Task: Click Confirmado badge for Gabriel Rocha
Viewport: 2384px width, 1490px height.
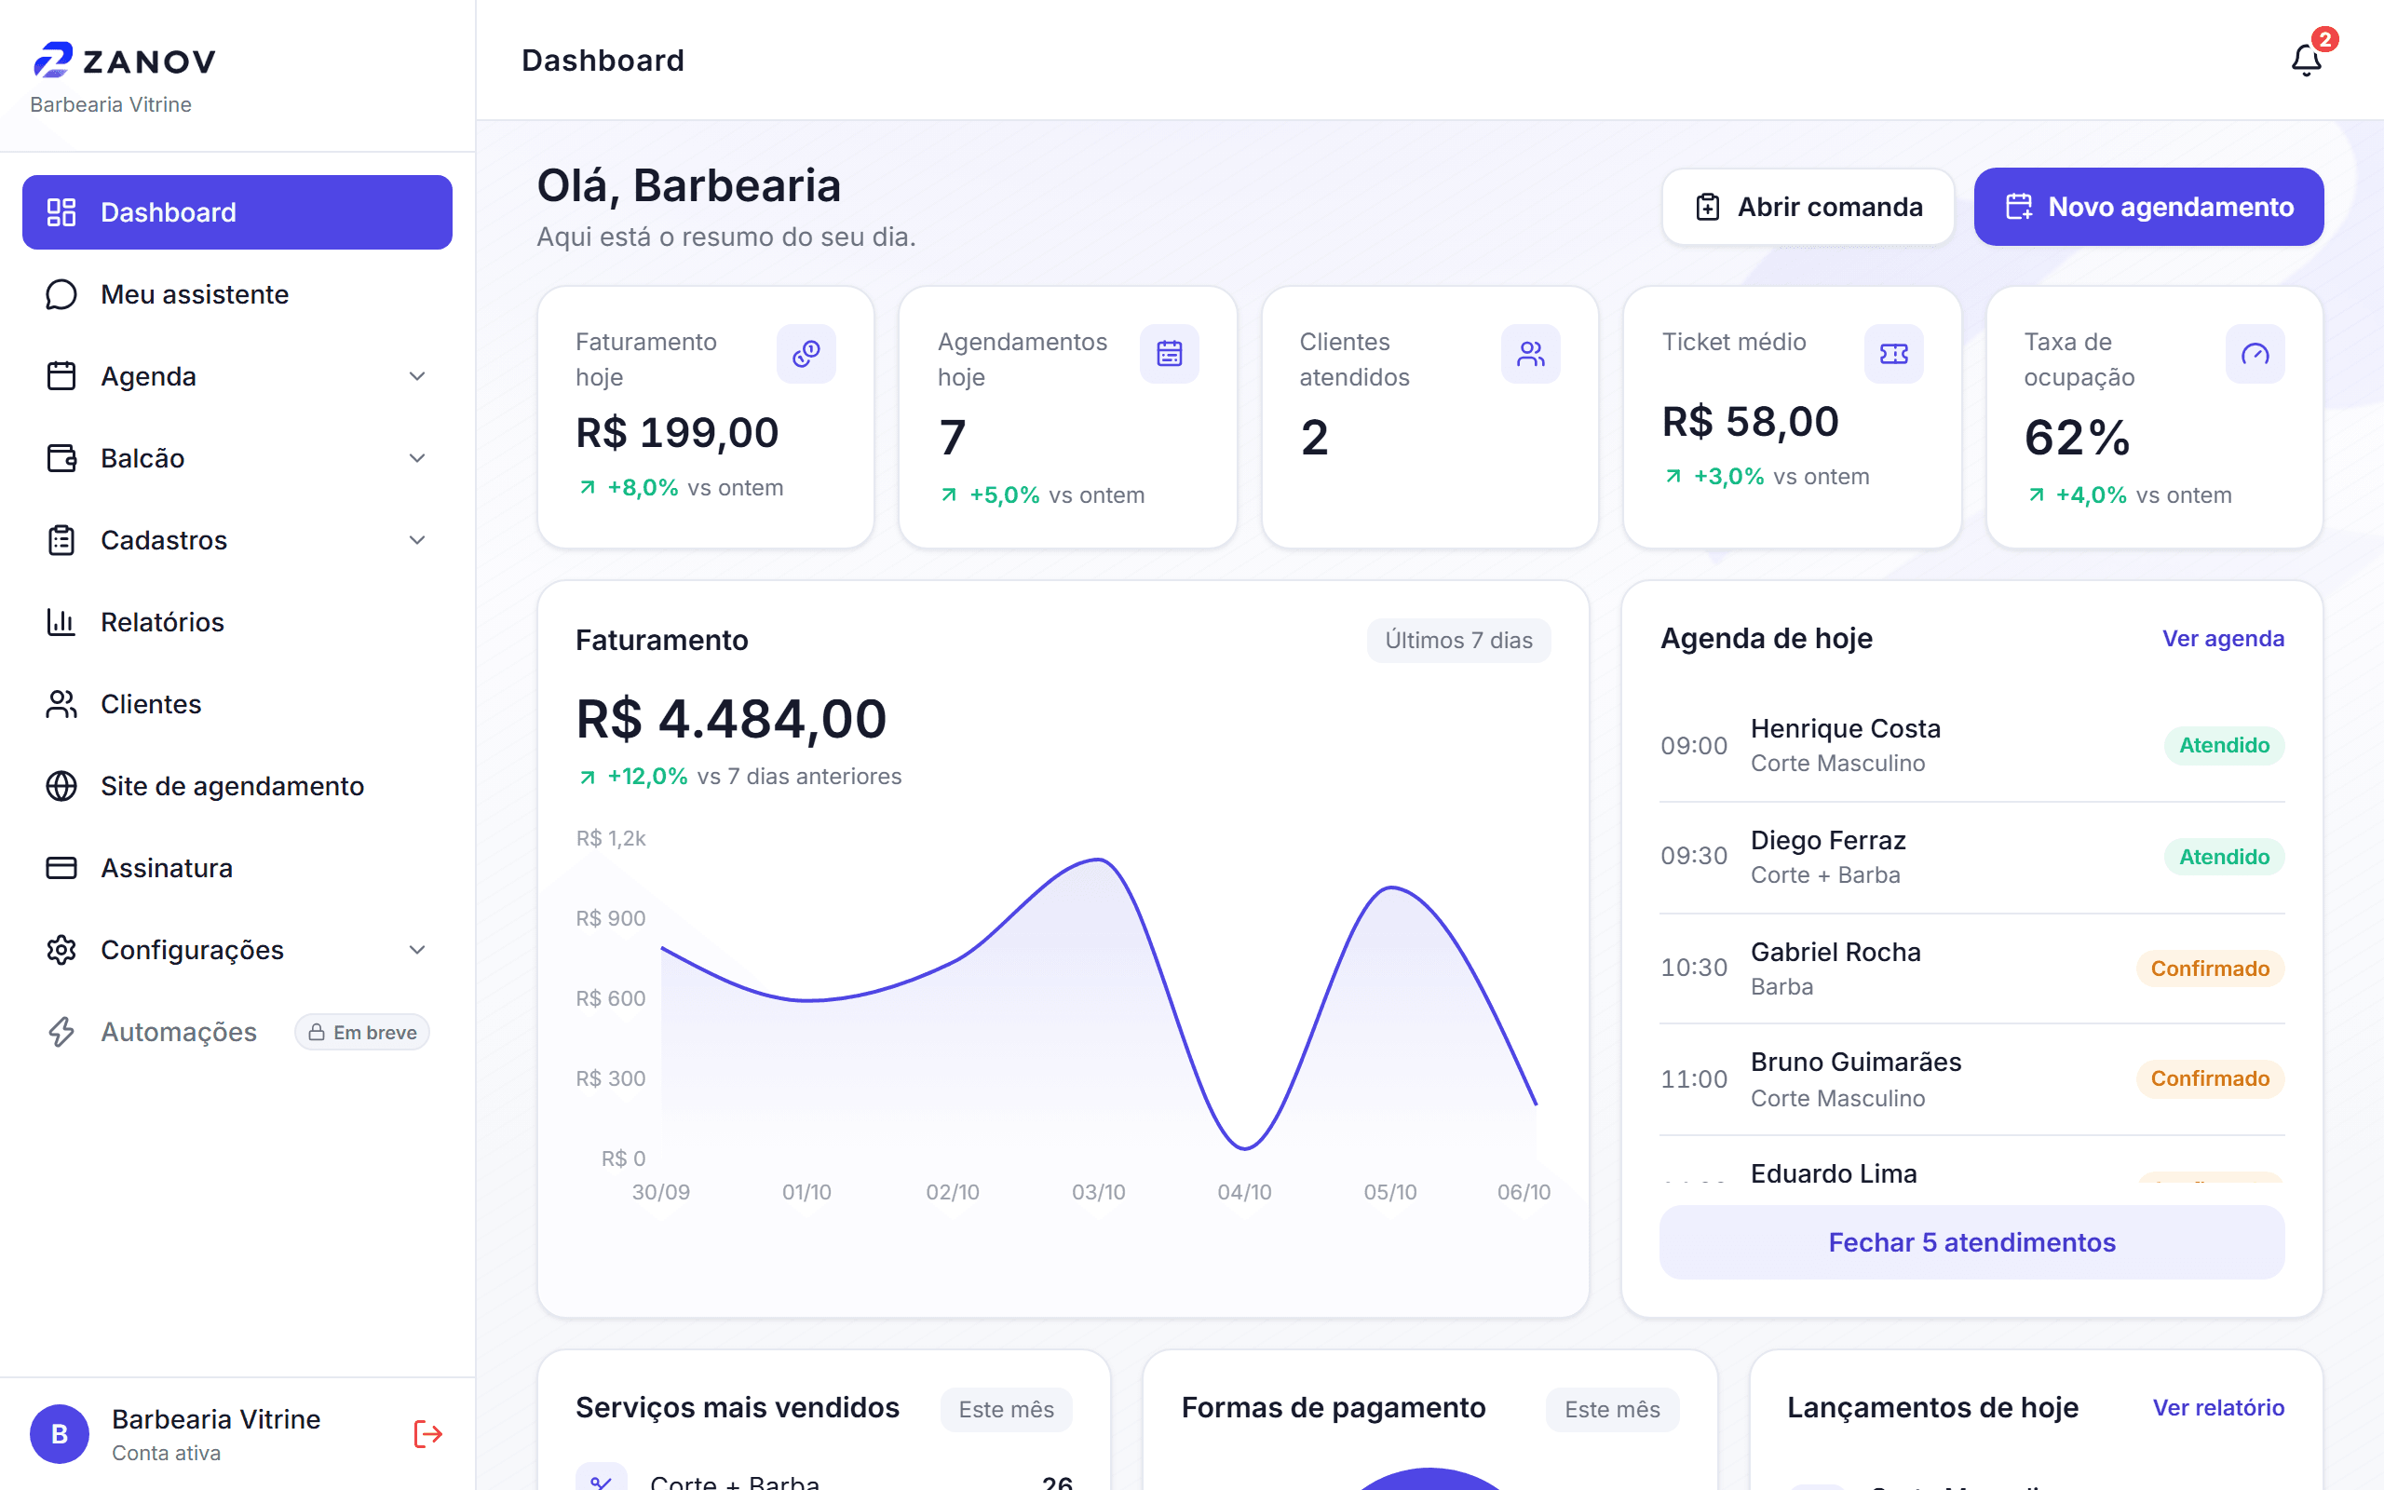Action: [x=2210, y=968]
